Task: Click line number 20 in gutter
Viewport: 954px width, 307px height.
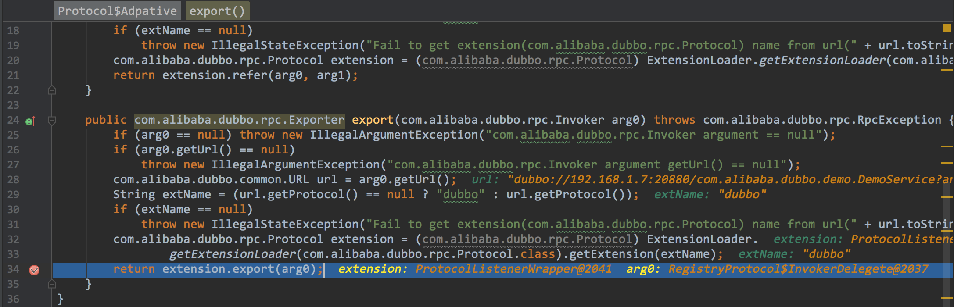Action: pos(13,61)
